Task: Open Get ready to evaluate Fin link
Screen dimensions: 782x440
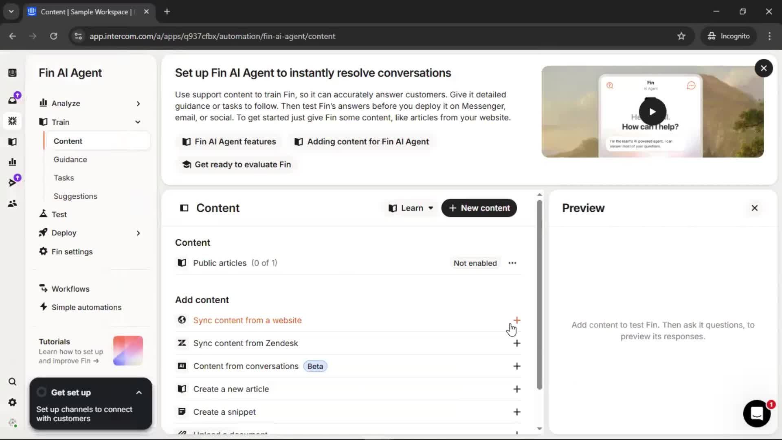Action: [237, 165]
